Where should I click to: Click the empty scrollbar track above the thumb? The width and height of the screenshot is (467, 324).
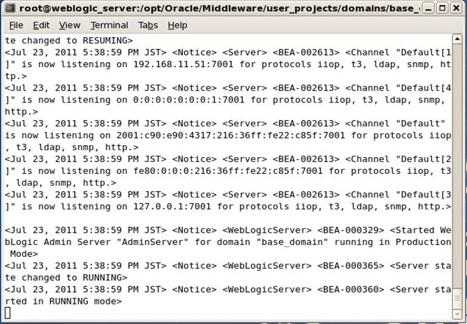point(457,165)
